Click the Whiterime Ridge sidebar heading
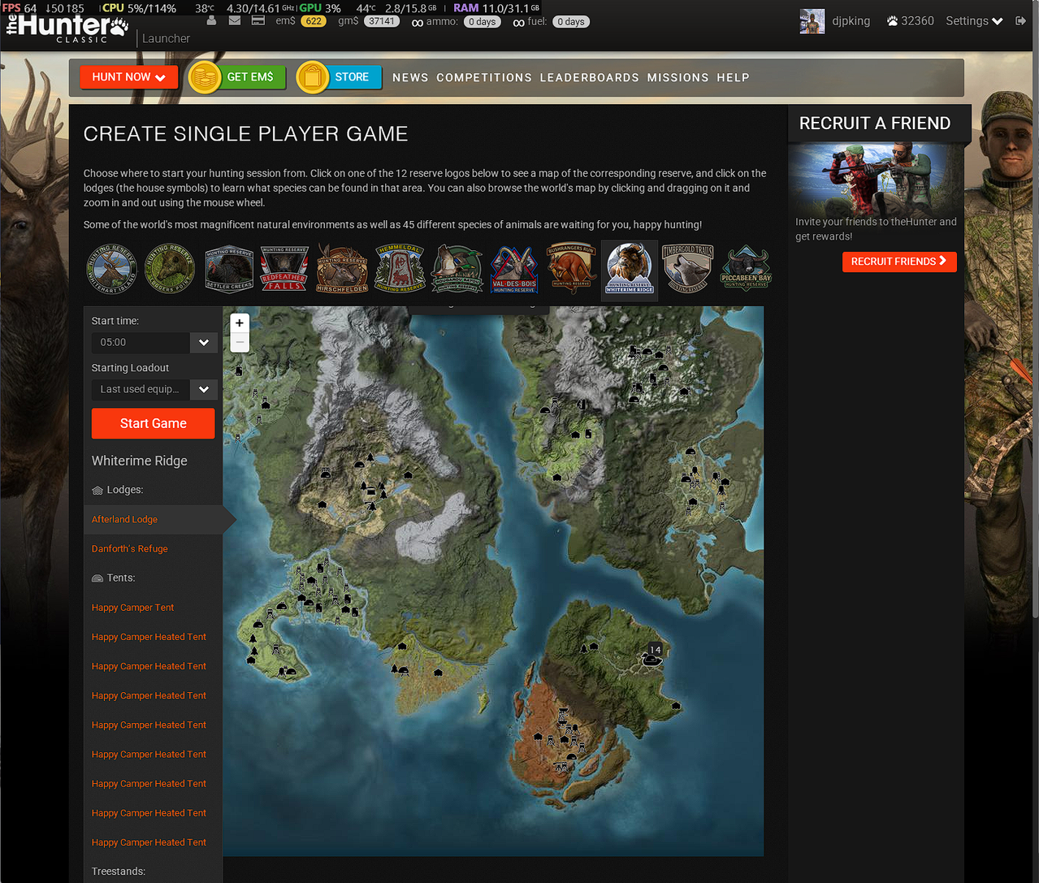The height and width of the screenshot is (883, 1039). click(x=140, y=461)
